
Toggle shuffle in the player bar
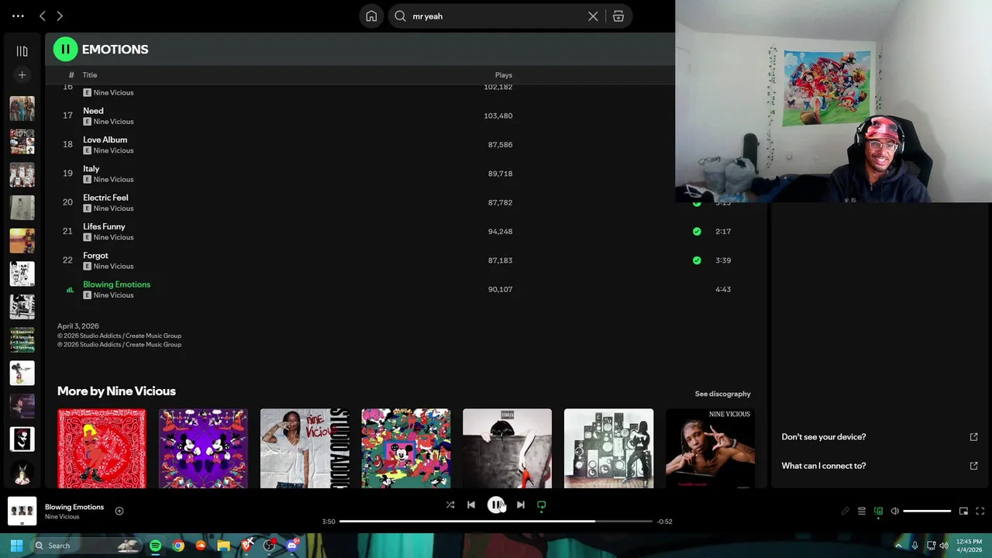click(450, 505)
